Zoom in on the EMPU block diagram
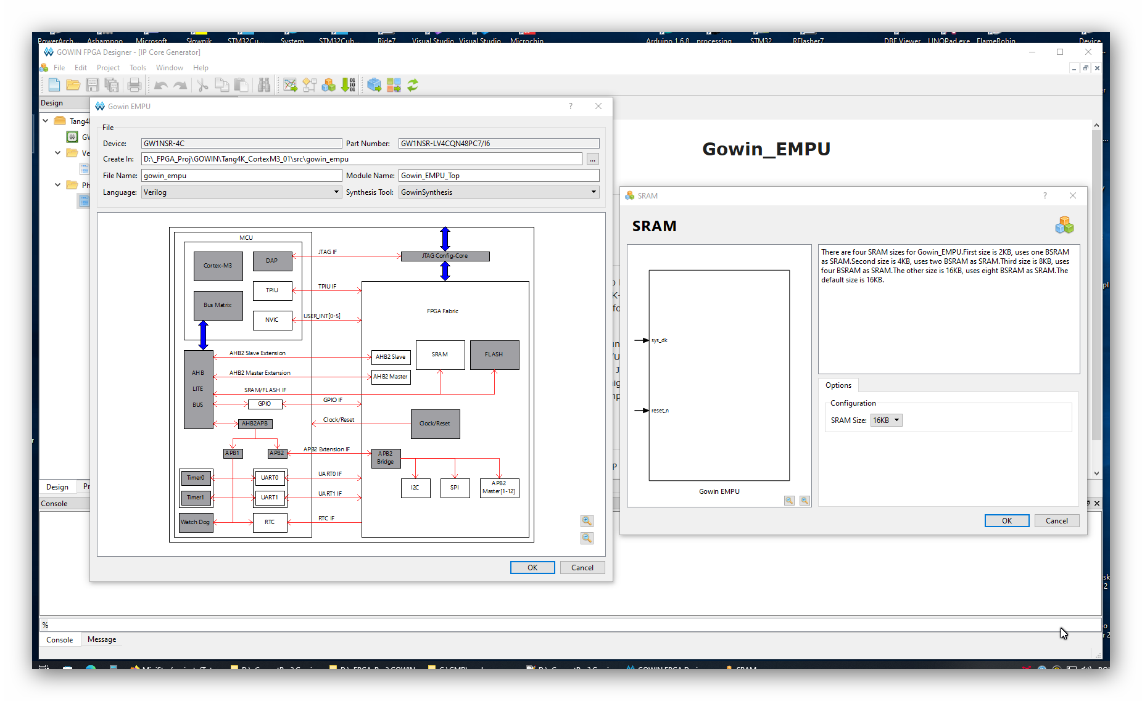Screen dimensions: 1142x701 tap(587, 521)
